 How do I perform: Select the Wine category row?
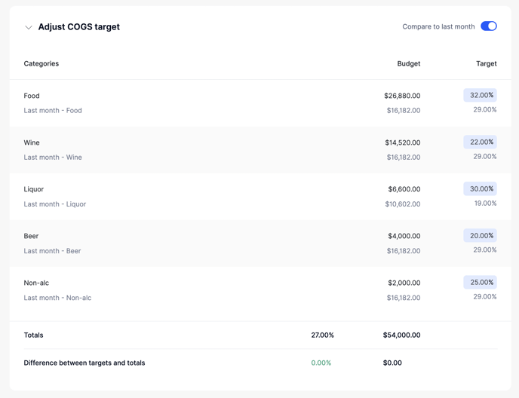[x=32, y=142]
